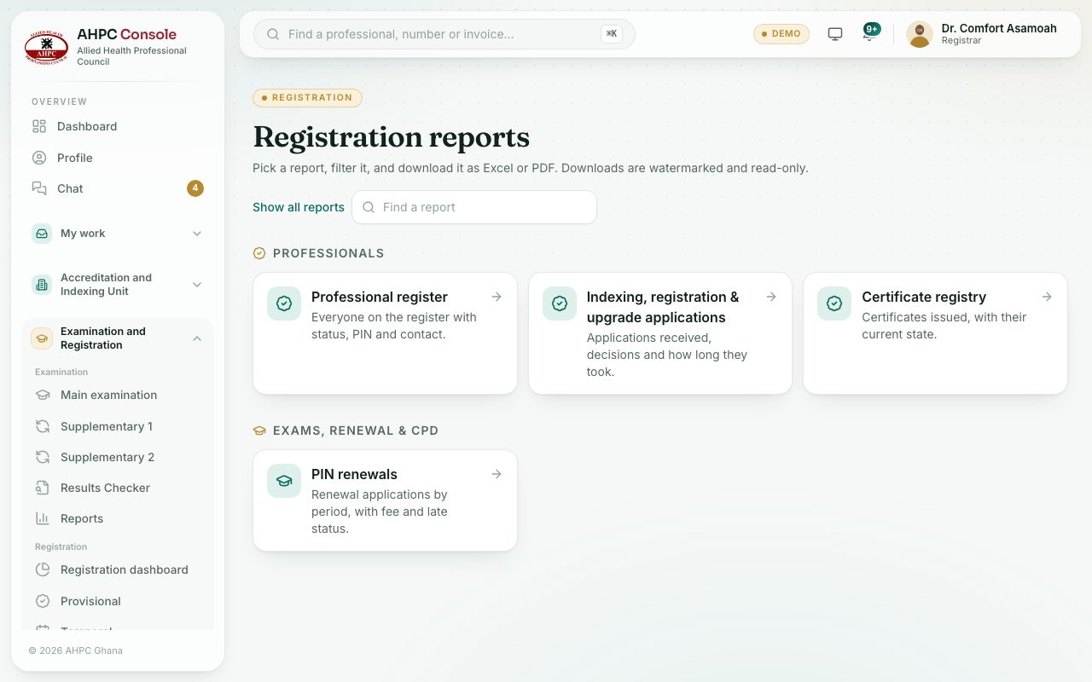Click the PIN renewals graduation cap icon

pos(284,481)
